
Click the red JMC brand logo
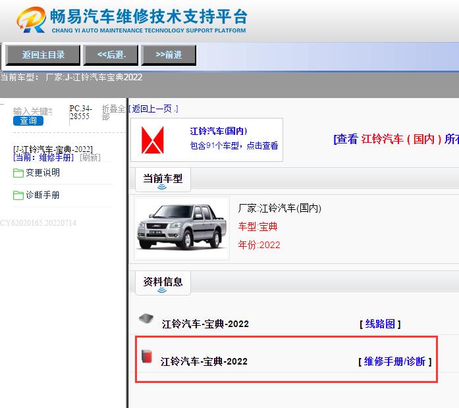click(153, 140)
